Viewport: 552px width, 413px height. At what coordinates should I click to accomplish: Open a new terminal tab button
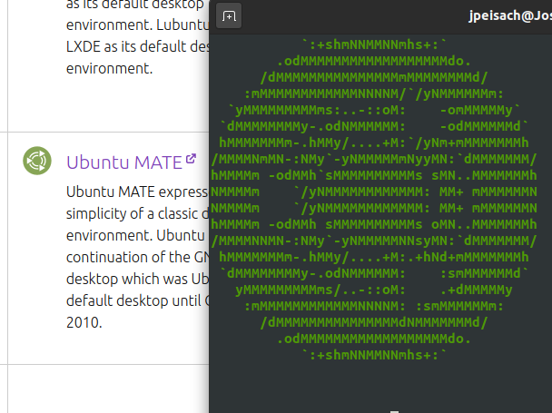(x=229, y=15)
